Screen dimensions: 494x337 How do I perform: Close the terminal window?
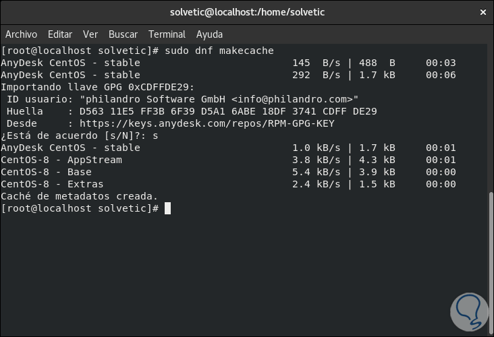point(482,12)
